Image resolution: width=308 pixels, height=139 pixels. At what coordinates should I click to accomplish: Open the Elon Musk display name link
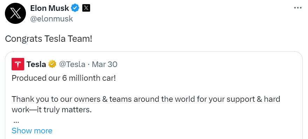pos(49,8)
